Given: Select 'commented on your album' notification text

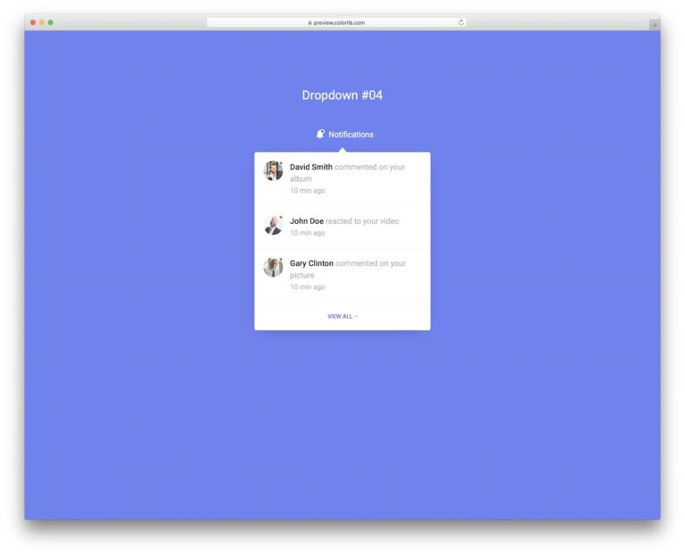Looking at the screenshot, I should 347,172.
